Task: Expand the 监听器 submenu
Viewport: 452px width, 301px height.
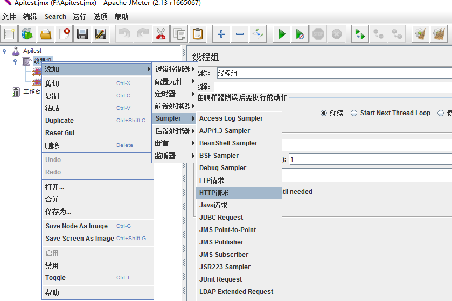Action: point(175,156)
